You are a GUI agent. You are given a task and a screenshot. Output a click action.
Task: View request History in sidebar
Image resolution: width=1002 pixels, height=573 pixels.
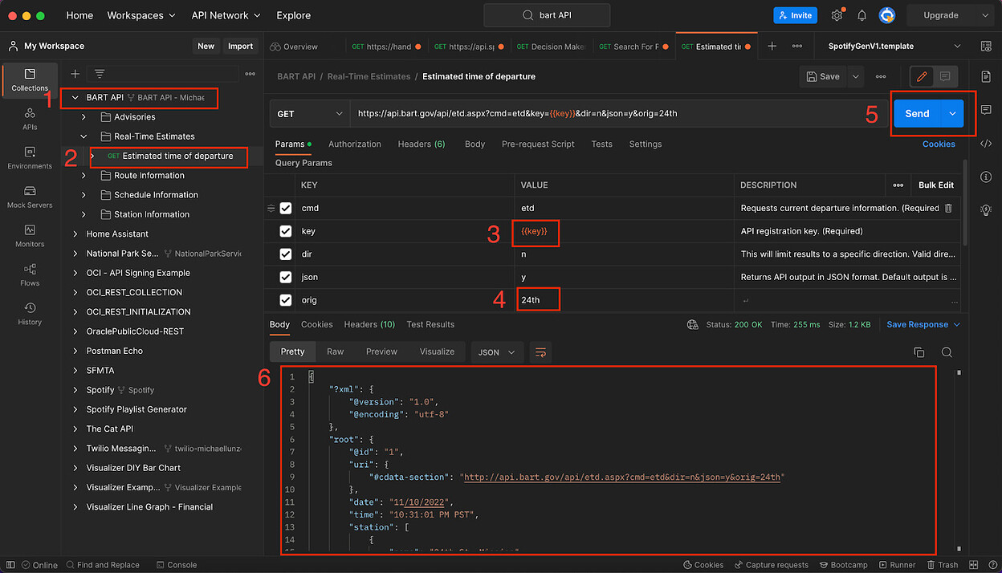[29, 314]
